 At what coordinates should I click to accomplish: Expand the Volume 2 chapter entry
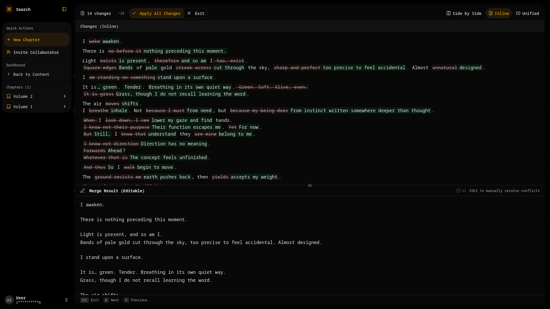[x=65, y=96]
